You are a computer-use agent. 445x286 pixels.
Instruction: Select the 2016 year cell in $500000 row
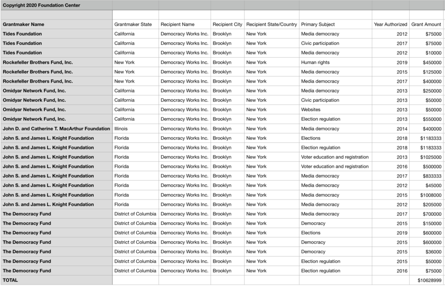390,167
